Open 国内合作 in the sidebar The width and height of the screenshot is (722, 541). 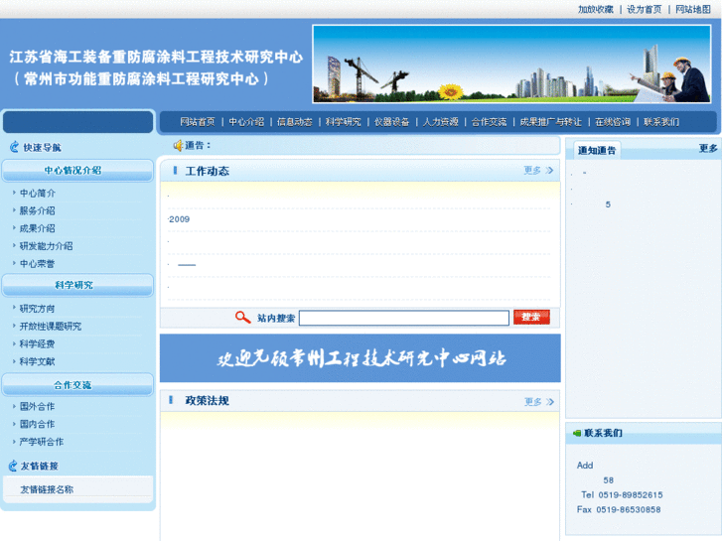click(x=38, y=424)
